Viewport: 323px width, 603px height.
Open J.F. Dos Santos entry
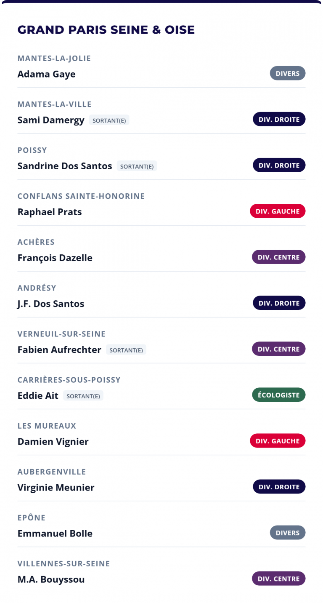pyautogui.click(x=51, y=304)
